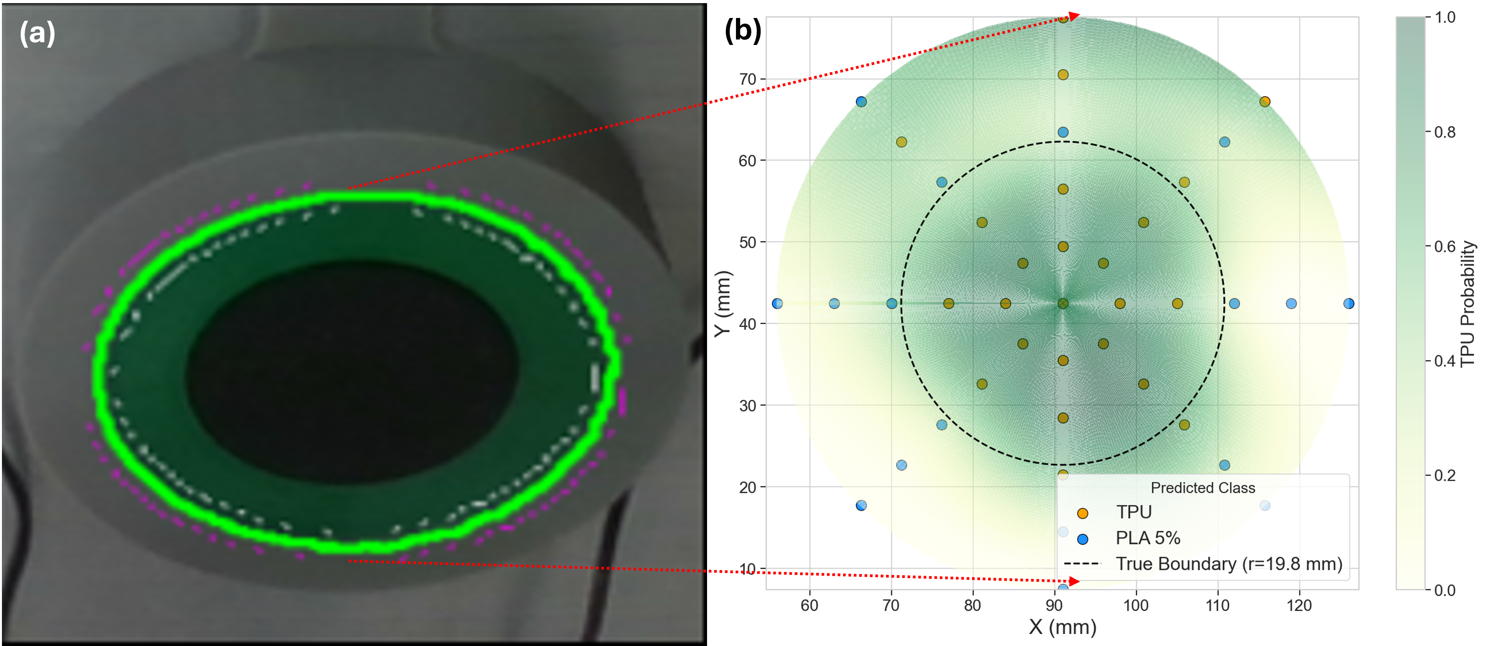
Task: Click the orange data point at upper right
Action: 1265,102
